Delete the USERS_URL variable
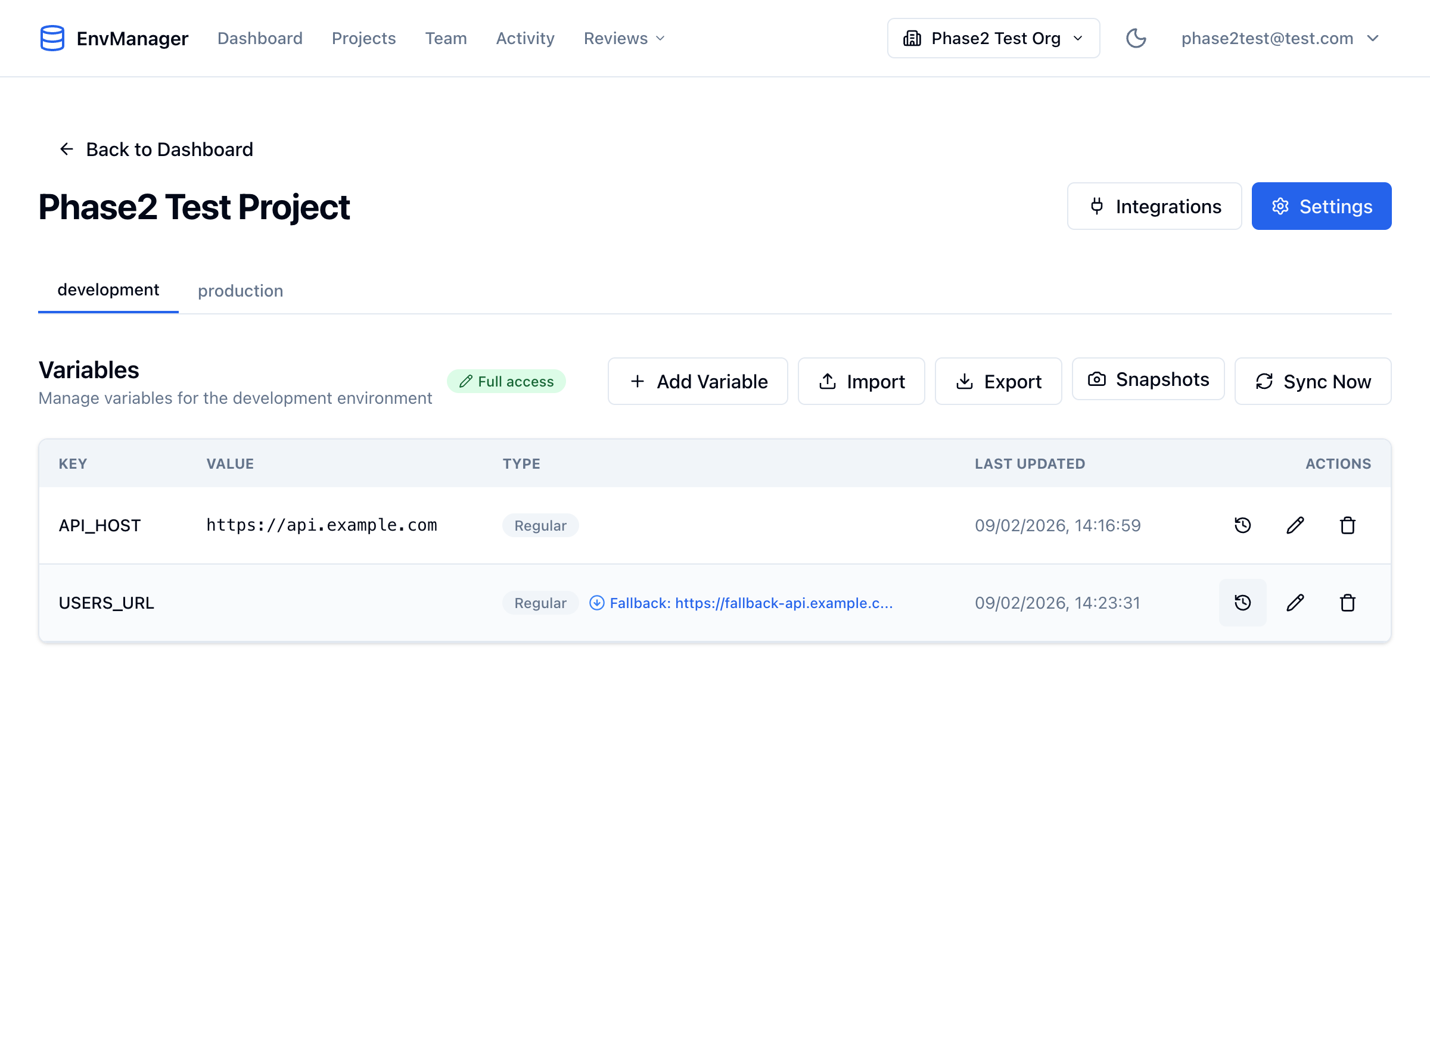 point(1348,603)
